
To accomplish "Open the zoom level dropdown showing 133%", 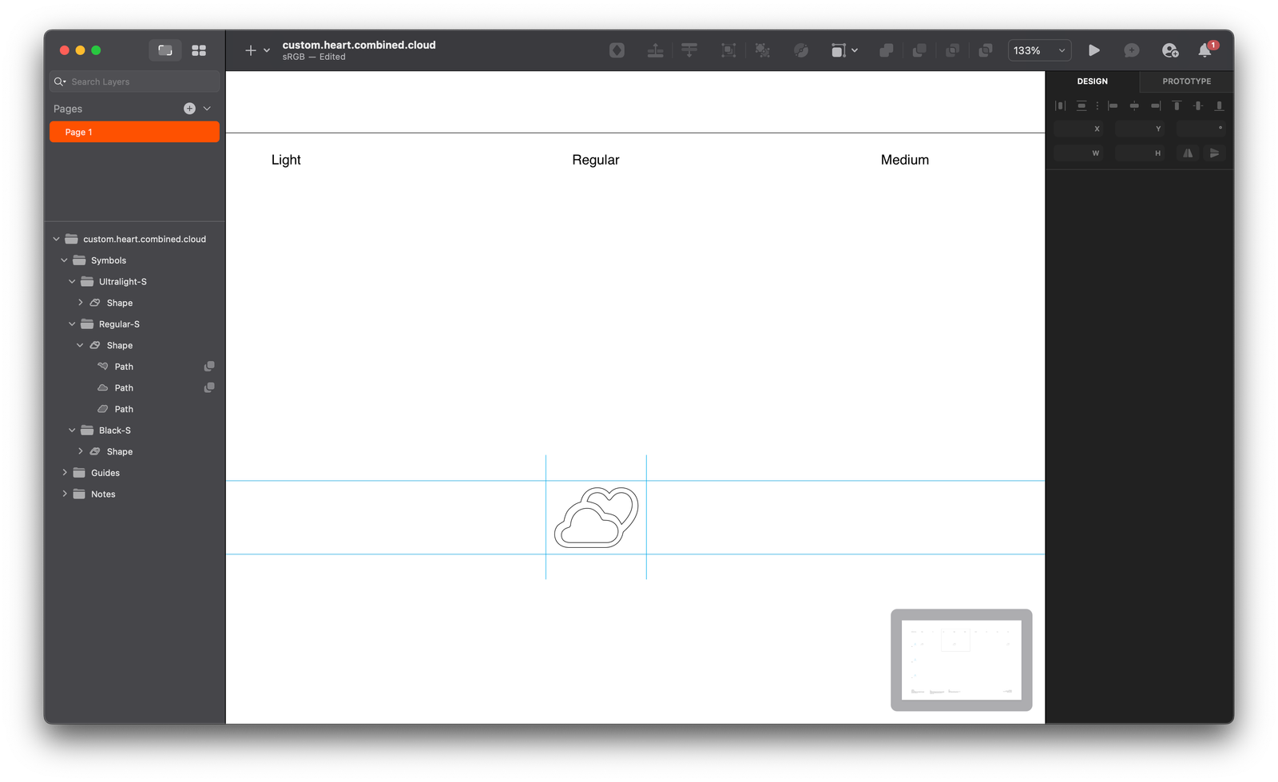I will click(1038, 50).
